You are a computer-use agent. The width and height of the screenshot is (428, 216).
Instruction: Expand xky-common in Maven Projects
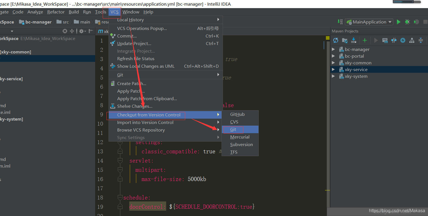point(333,63)
